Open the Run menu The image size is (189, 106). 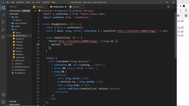38,2
